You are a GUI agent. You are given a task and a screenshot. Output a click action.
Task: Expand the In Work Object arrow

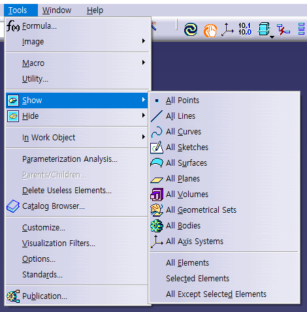[x=144, y=137]
